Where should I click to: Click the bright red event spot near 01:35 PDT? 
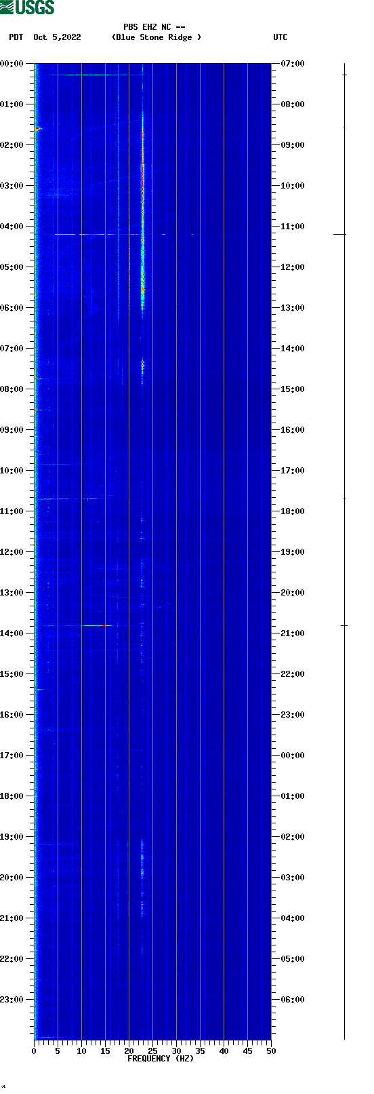[x=37, y=128]
